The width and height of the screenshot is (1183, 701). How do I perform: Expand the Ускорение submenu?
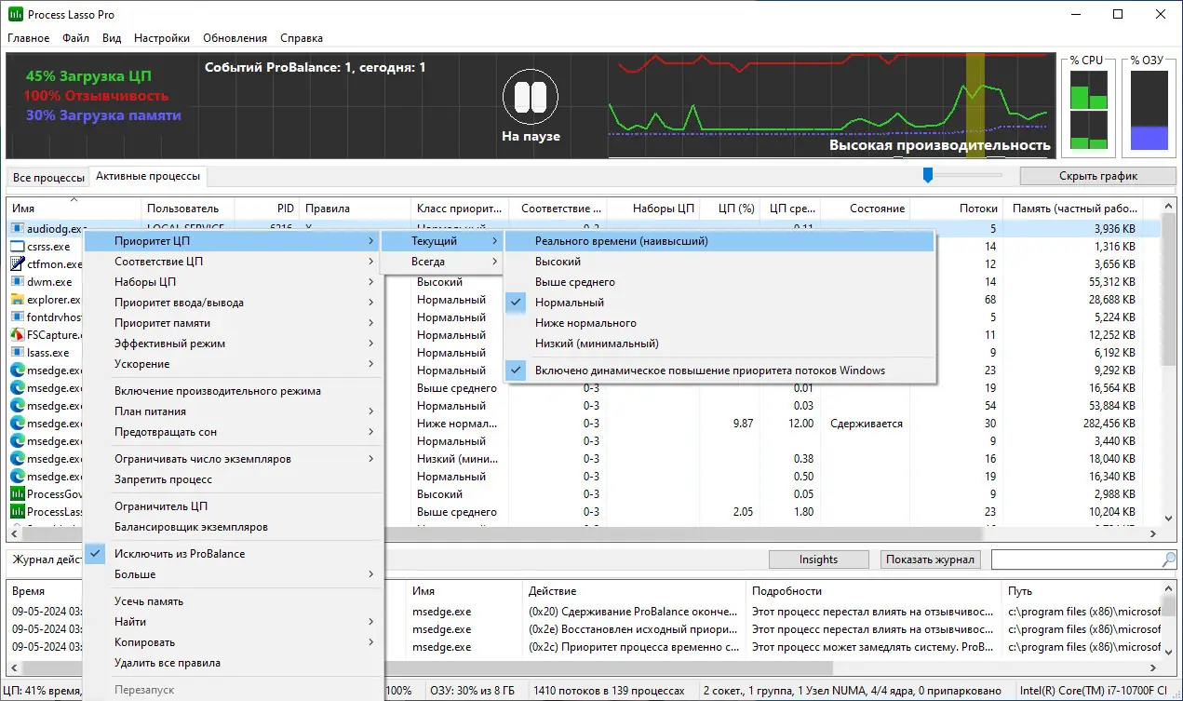[x=234, y=364]
